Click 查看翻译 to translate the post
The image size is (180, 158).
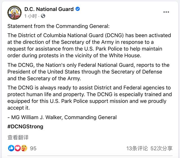(x=18, y=137)
